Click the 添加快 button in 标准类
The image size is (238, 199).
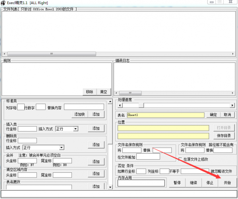tap(79, 114)
